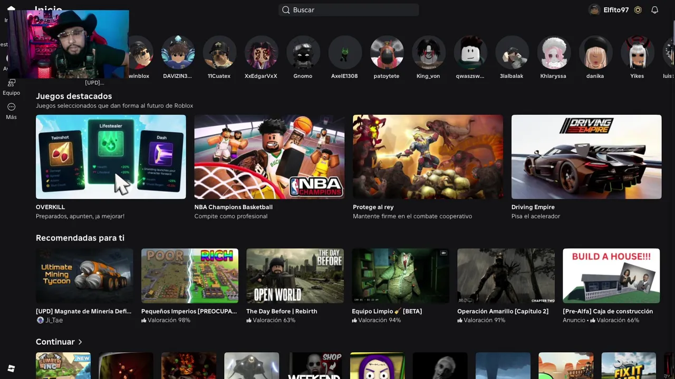Viewport: 675px width, 379px height.
Task: Open The Day Before Rebirth thumbnail
Action: [x=295, y=276]
